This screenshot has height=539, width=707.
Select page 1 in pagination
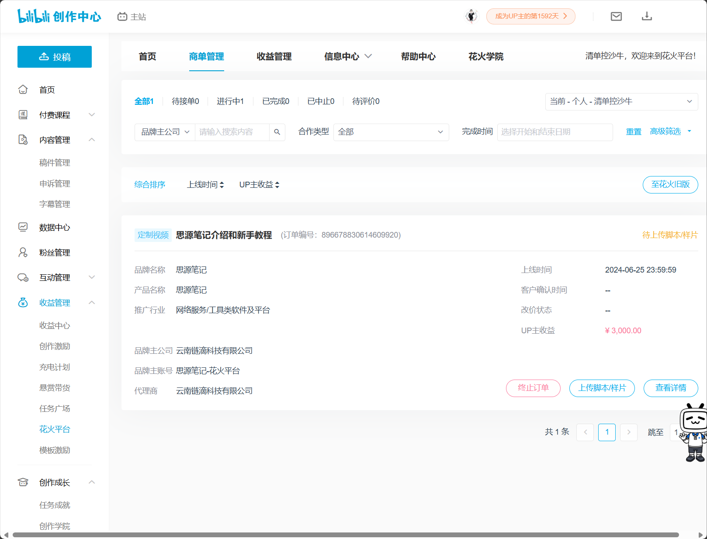pos(607,432)
